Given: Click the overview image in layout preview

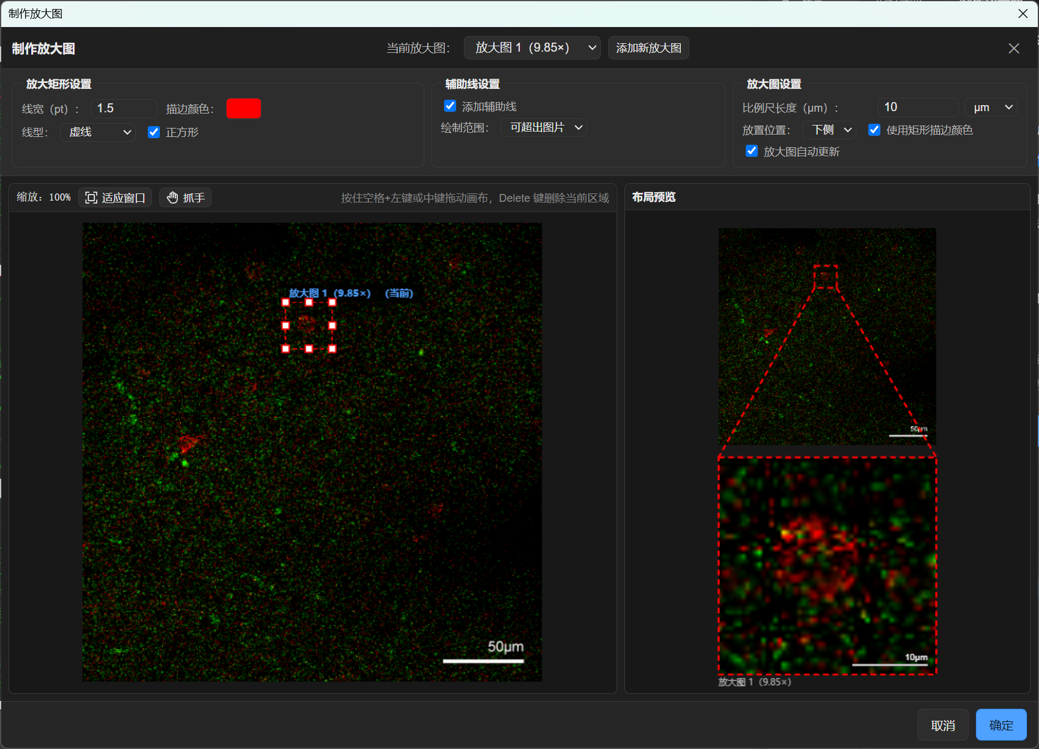Looking at the screenshot, I should click(827, 336).
